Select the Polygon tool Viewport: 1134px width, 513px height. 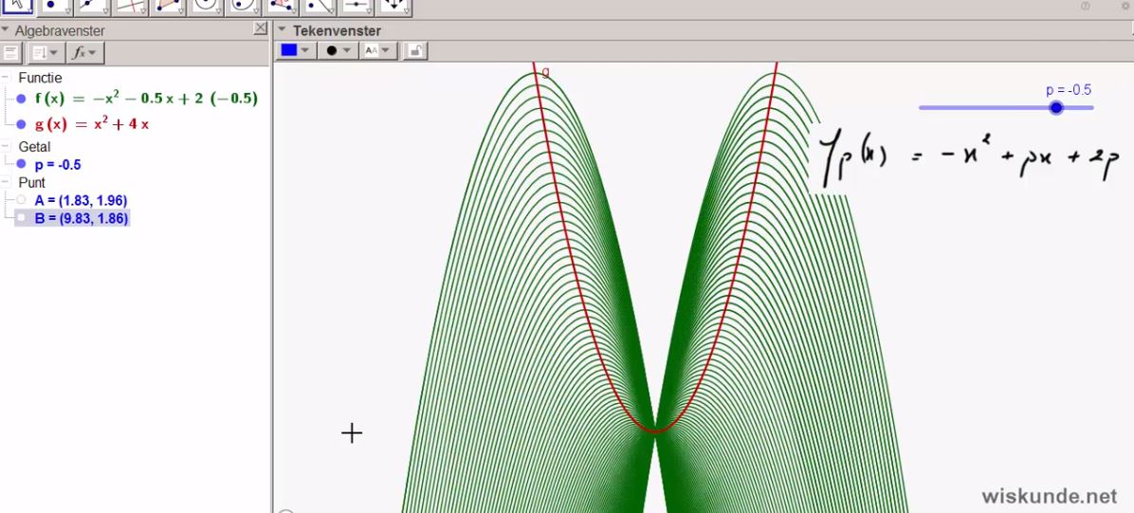[168, 6]
